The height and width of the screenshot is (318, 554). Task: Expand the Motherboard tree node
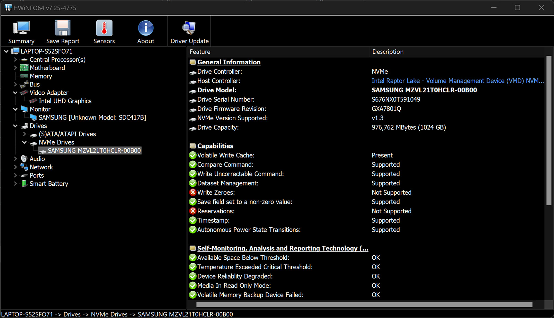[x=15, y=68]
